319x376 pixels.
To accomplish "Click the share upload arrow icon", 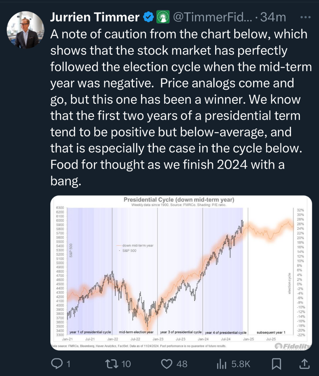I will tap(304, 363).
